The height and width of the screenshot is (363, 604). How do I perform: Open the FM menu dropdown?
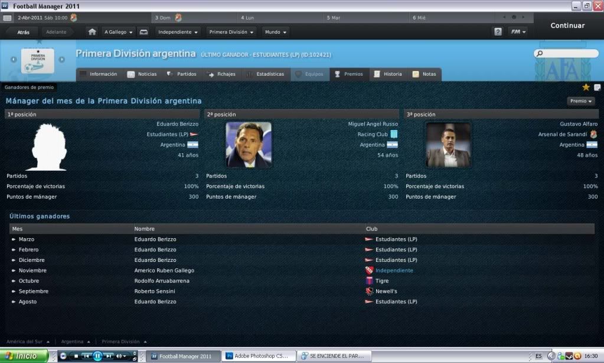(x=518, y=32)
